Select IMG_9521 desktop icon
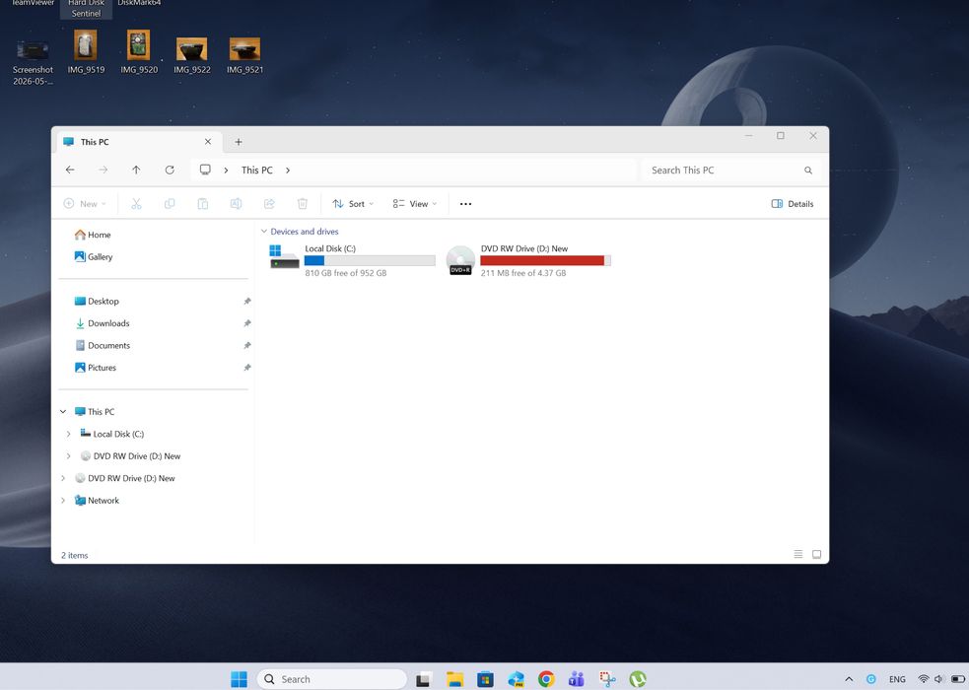The height and width of the screenshot is (690, 969). click(244, 55)
